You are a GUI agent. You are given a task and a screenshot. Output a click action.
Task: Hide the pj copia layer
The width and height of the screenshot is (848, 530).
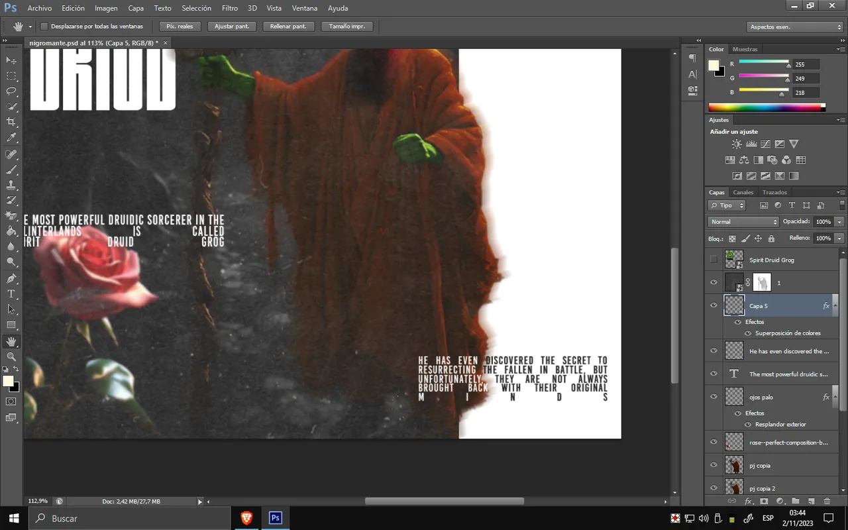click(x=714, y=465)
